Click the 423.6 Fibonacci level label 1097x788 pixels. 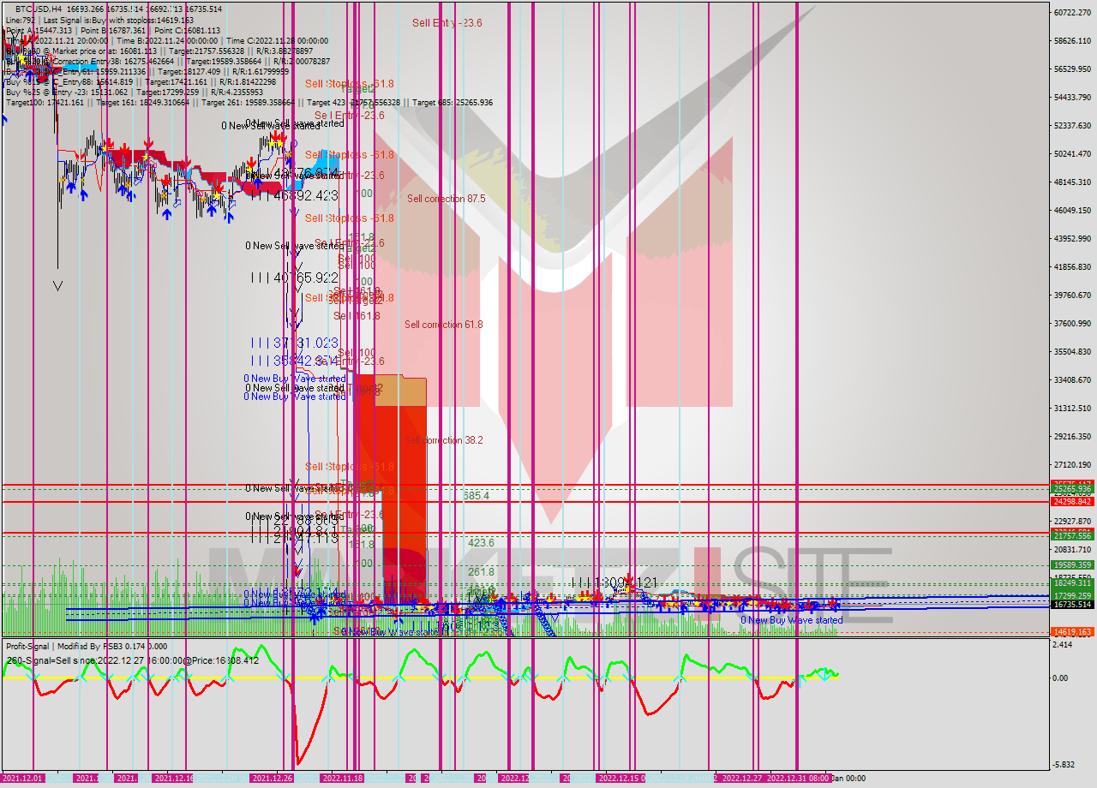[481, 543]
